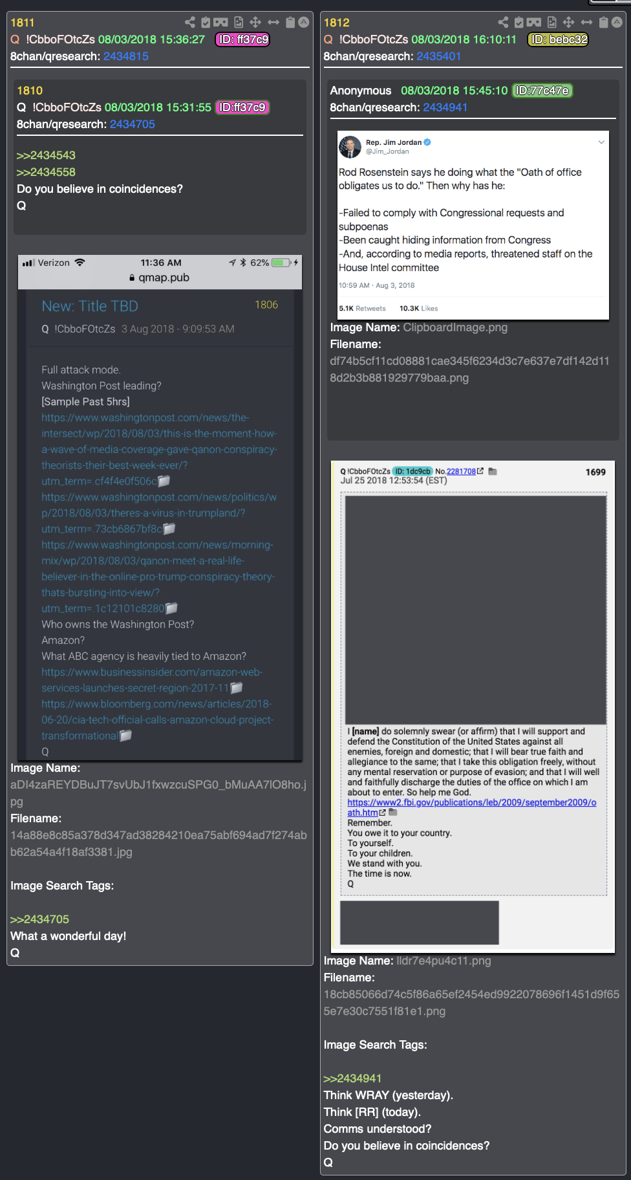Click the move arrows icon on post 1811
631x1180 pixels.
coord(255,23)
